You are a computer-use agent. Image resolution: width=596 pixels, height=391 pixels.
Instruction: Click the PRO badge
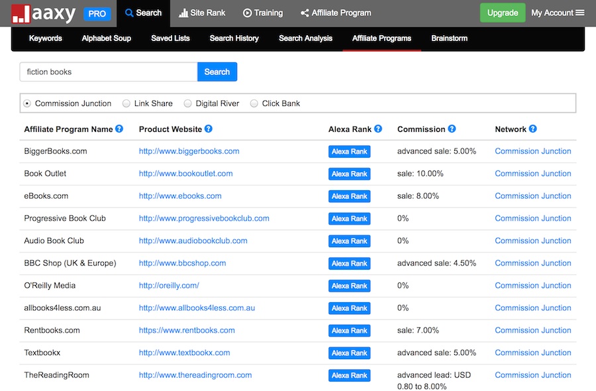(97, 14)
